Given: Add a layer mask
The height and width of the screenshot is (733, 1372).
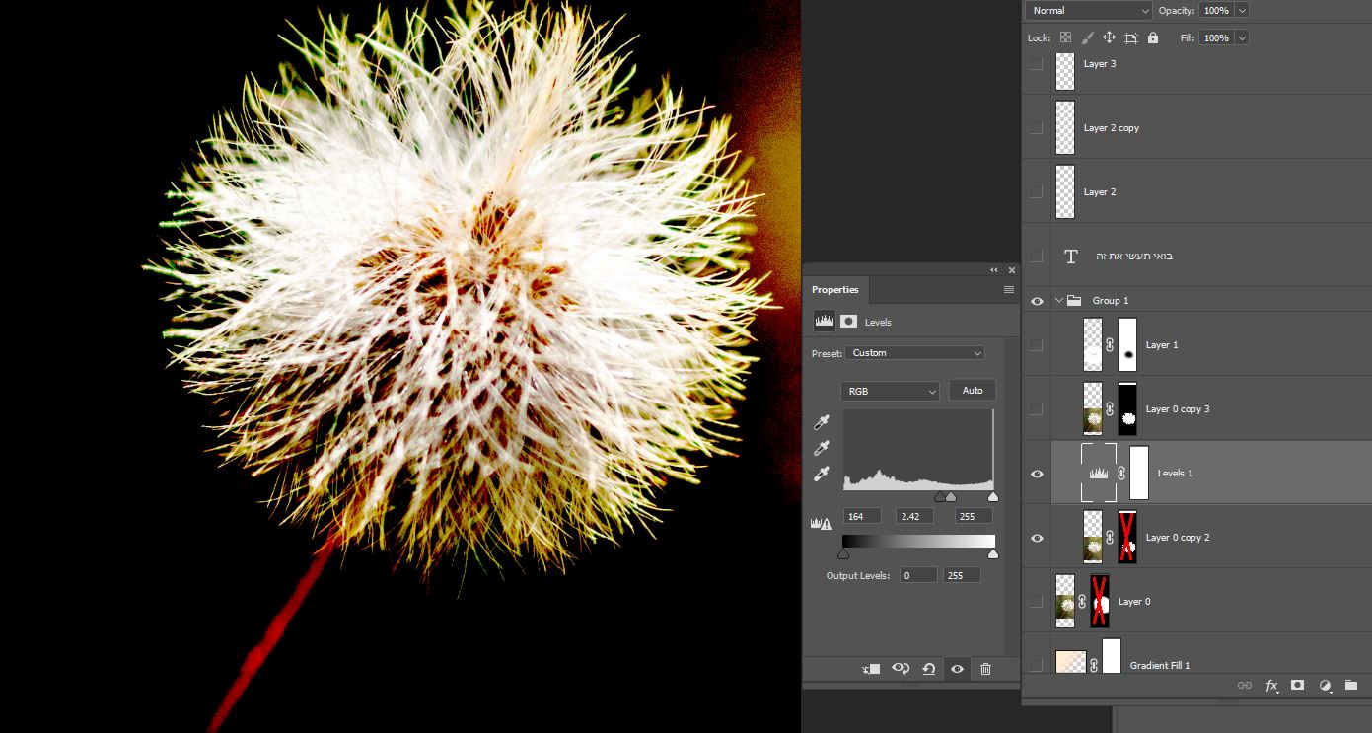Looking at the screenshot, I should tap(1298, 685).
